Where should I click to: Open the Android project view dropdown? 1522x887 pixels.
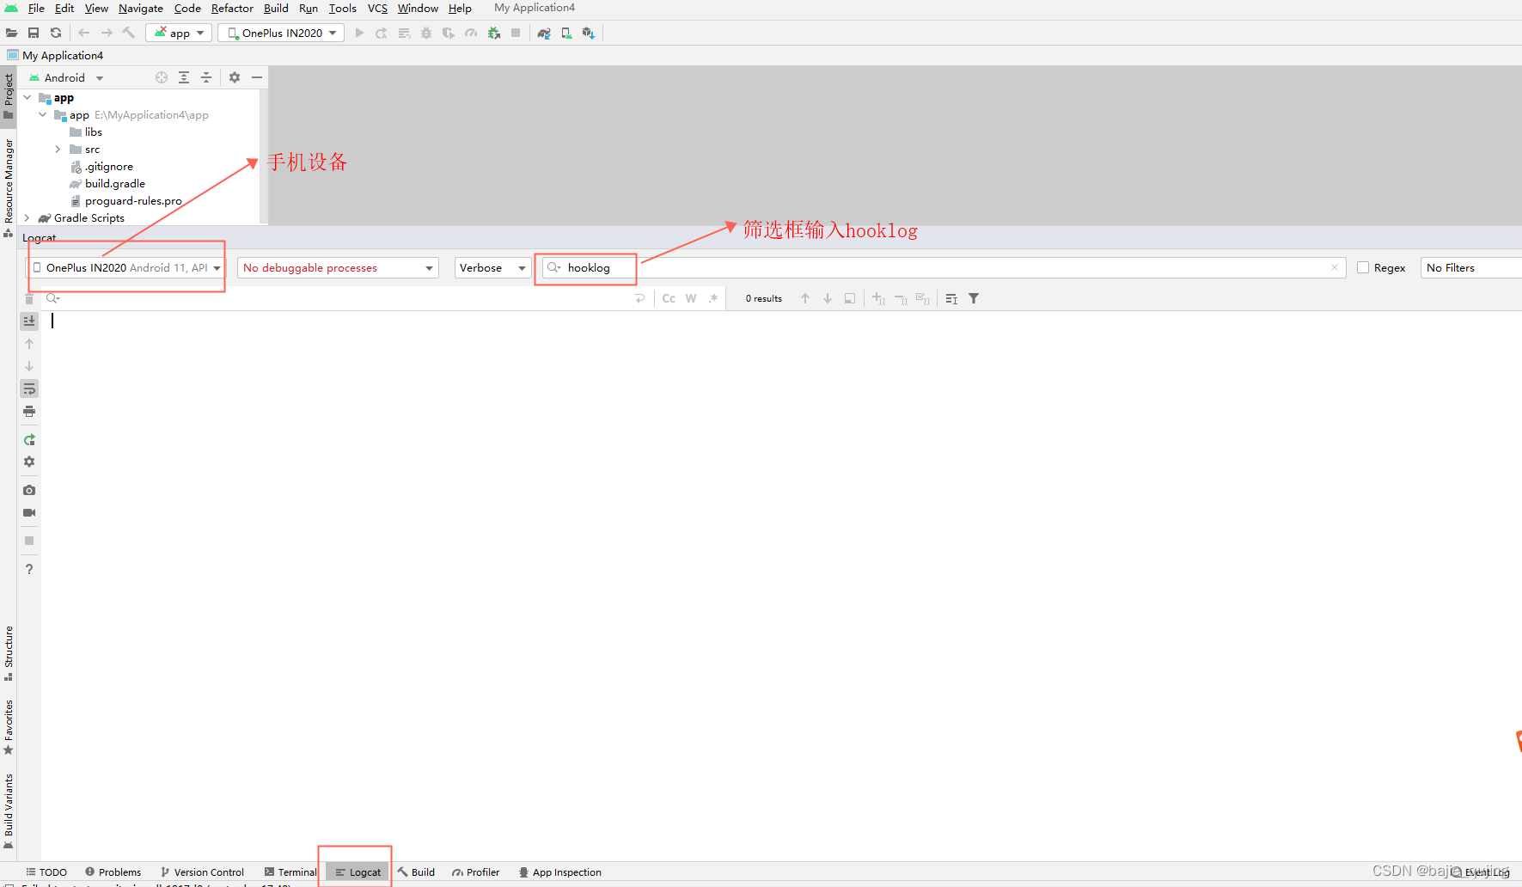[66, 77]
